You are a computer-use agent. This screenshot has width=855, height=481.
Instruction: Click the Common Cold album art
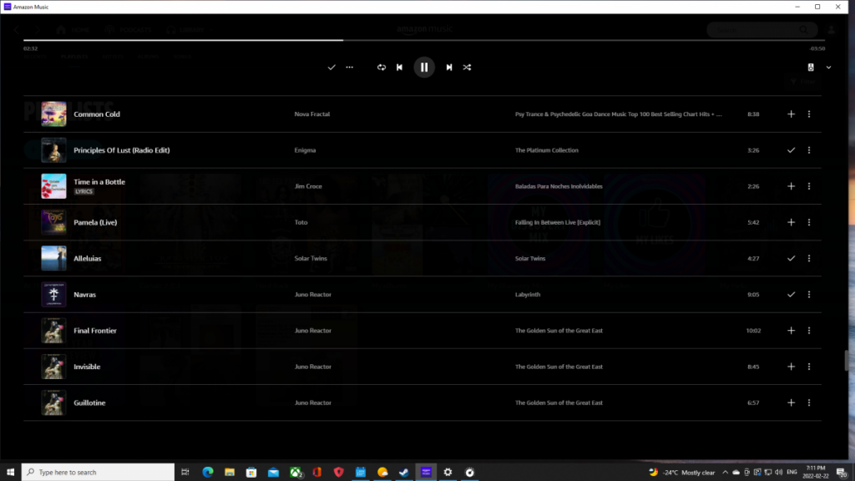tap(53, 114)
